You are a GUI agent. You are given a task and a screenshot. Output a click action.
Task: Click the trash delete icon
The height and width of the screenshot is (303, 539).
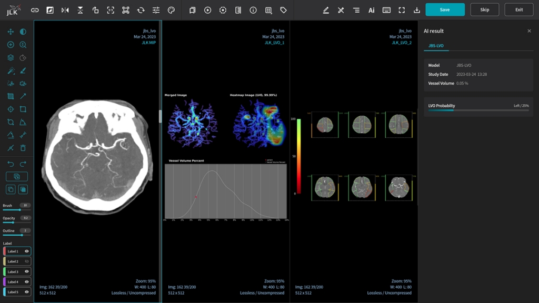[x=23, y=148]
